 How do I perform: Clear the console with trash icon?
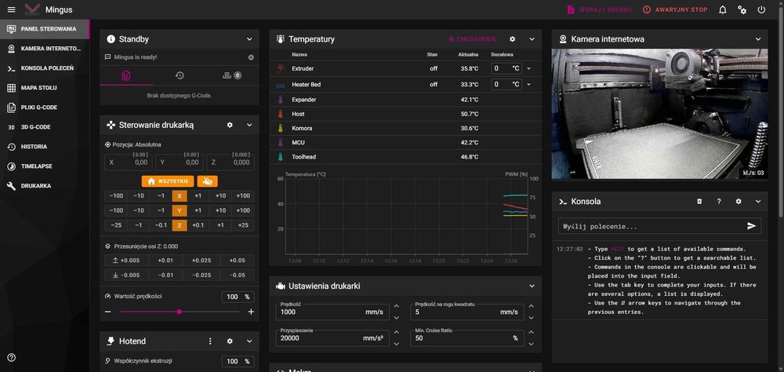click(699, 201)
